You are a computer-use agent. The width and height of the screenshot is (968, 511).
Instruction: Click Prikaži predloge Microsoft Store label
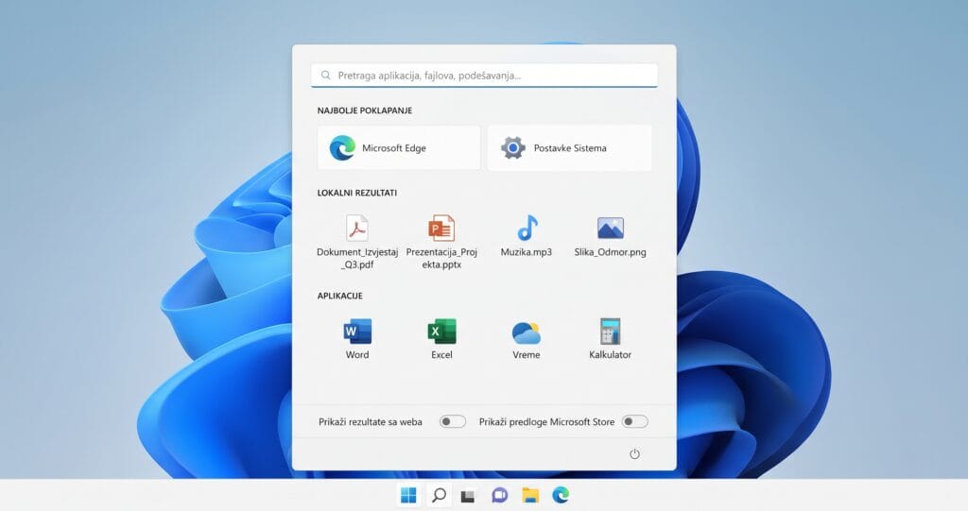(x=547, y=422)
